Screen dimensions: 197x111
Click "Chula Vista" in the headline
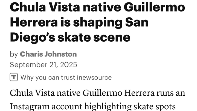(x=44, y=7)
